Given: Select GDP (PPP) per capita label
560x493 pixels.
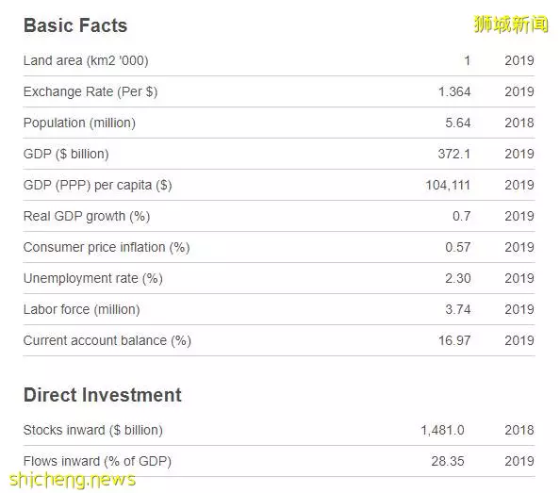Looking at the screenshot, I should 98,186.
